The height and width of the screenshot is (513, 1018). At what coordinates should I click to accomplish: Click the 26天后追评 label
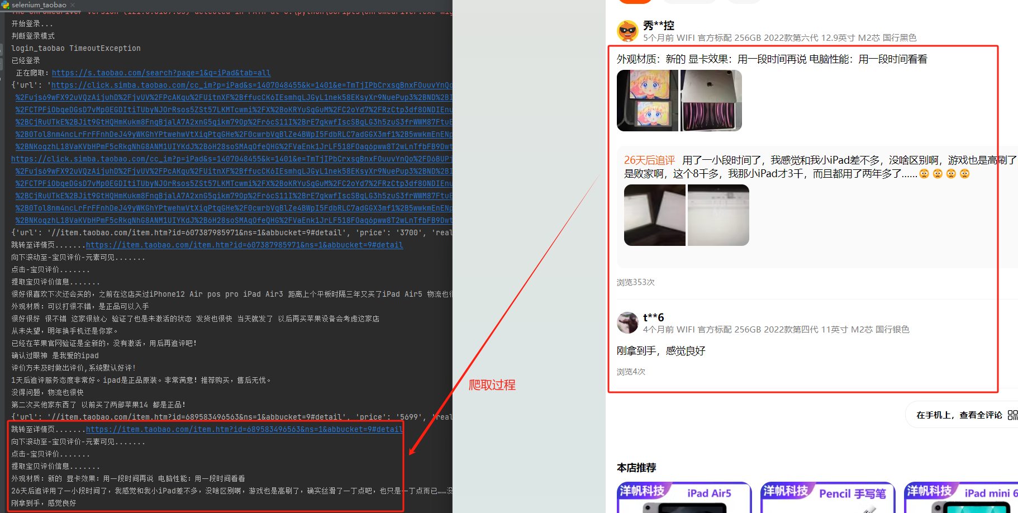(x=649, y=160)
